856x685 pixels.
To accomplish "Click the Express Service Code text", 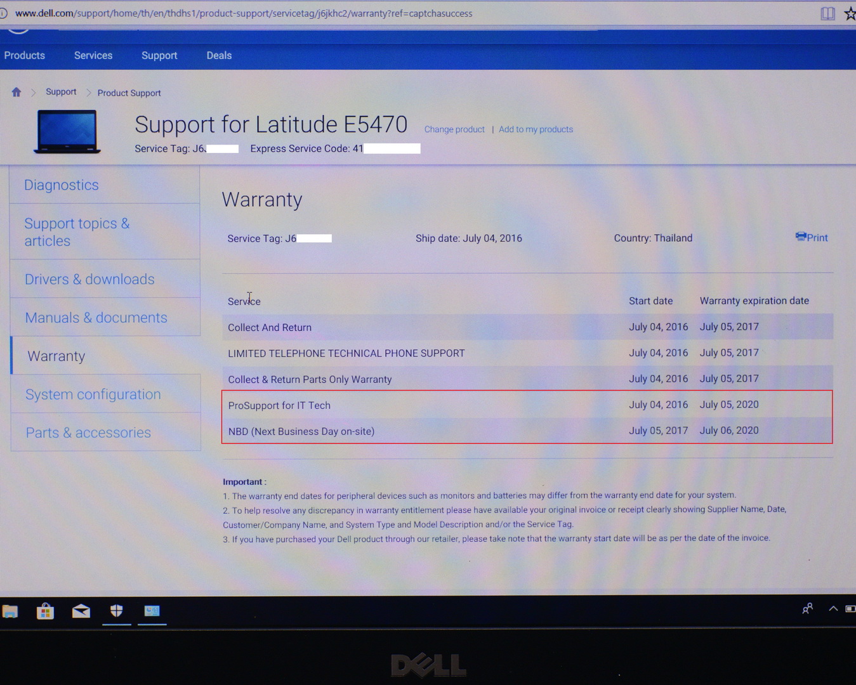I will [306, 148].
